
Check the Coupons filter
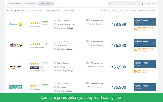coord(147,11)
